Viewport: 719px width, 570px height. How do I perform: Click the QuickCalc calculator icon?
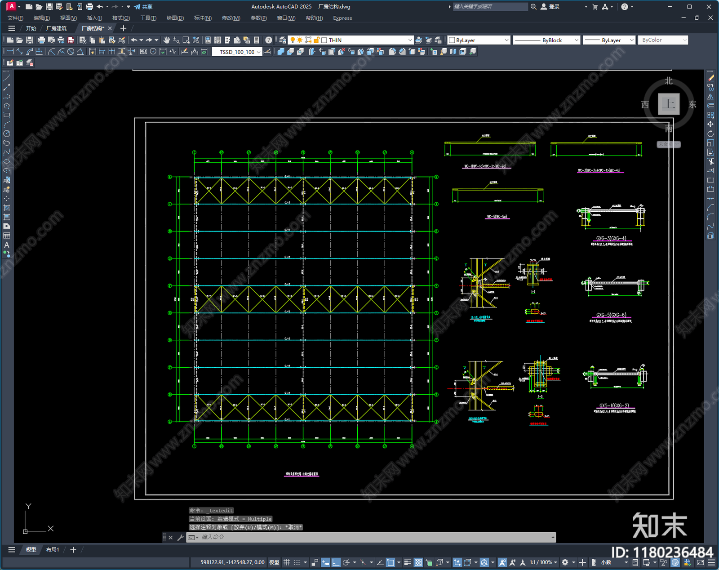click(x=257, y=40)
